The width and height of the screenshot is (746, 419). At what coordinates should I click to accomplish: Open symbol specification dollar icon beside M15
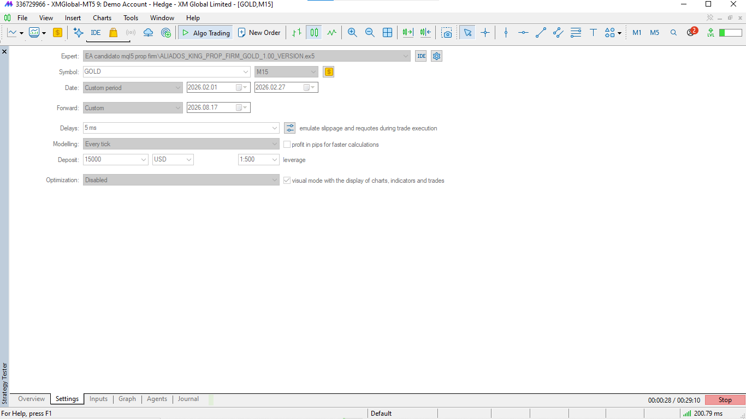(328, 71)
